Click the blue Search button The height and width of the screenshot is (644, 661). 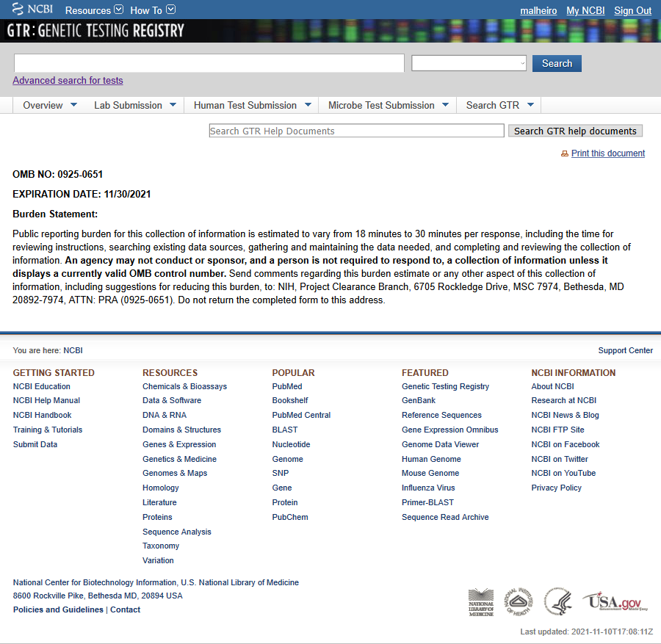[557, 63]
